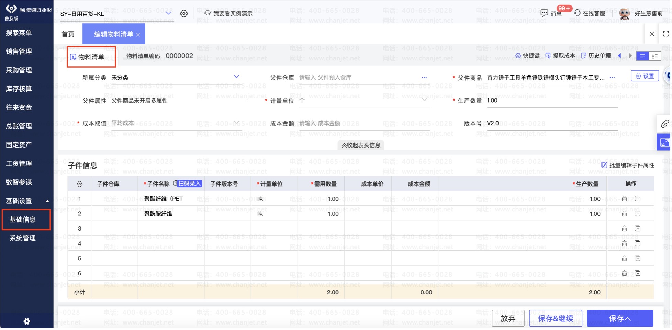Screen dimensions: 672x330
Task: Add a row after row 6 with plus icon
Action: pyautogui.click(x=638, y=273)
